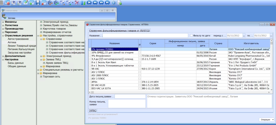Select the Справочник фальсифицированных товаров от 05/07/22 tab

click(119, 31)
